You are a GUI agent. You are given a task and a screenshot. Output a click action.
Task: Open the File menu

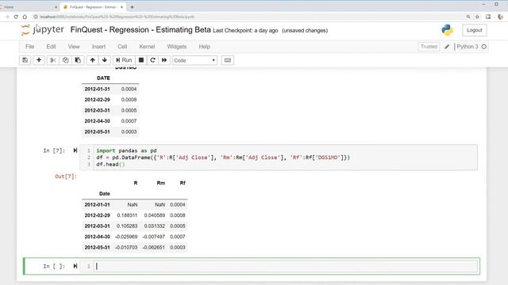coord(30,47)
